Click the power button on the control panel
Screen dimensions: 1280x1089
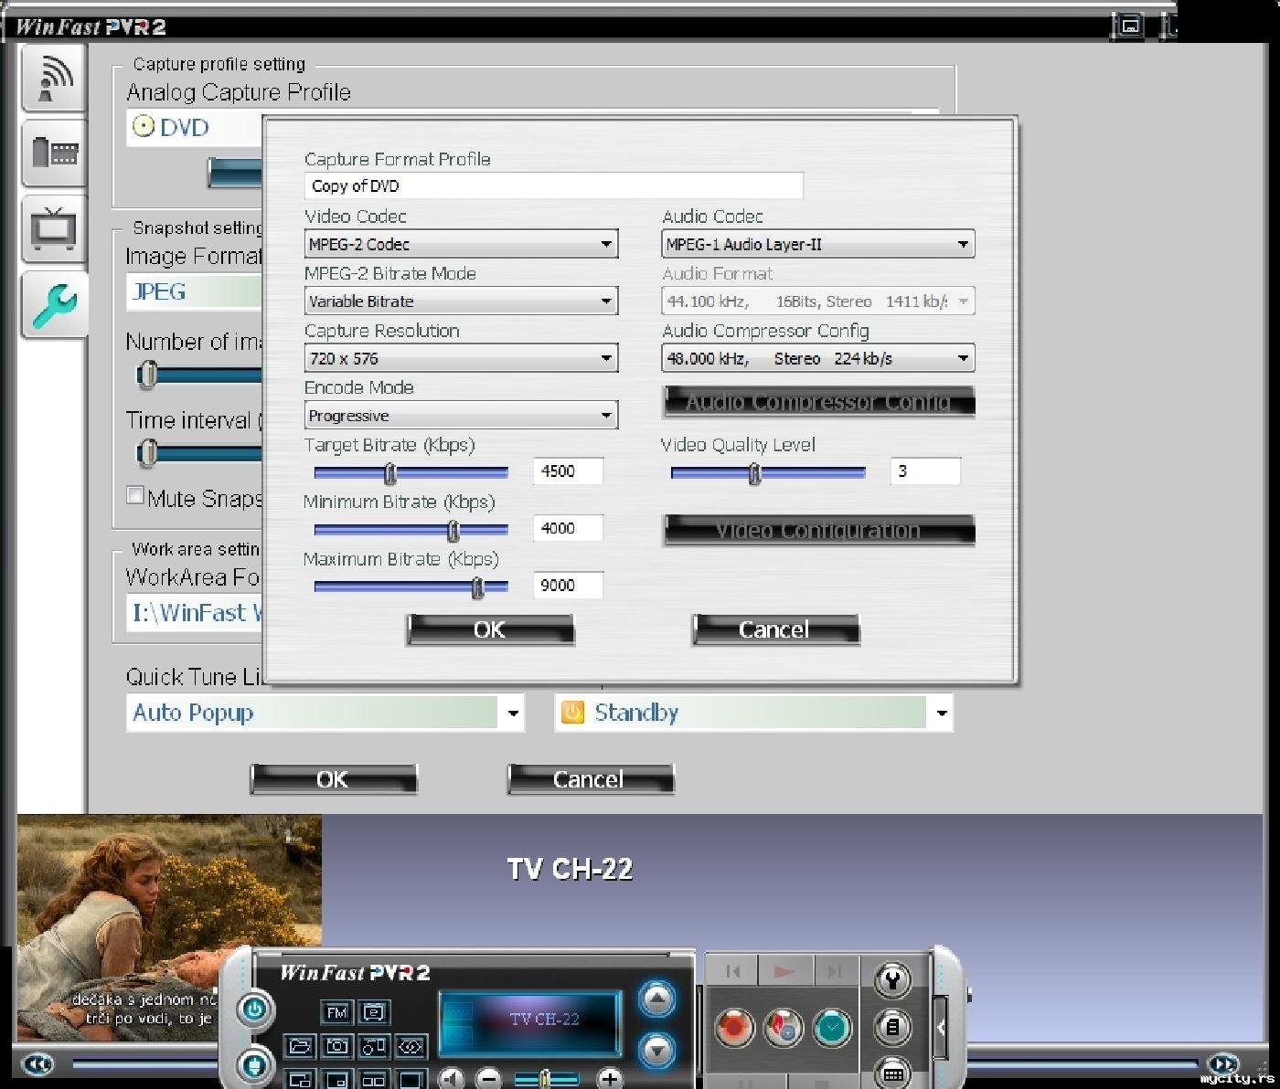click(254, 1010)
